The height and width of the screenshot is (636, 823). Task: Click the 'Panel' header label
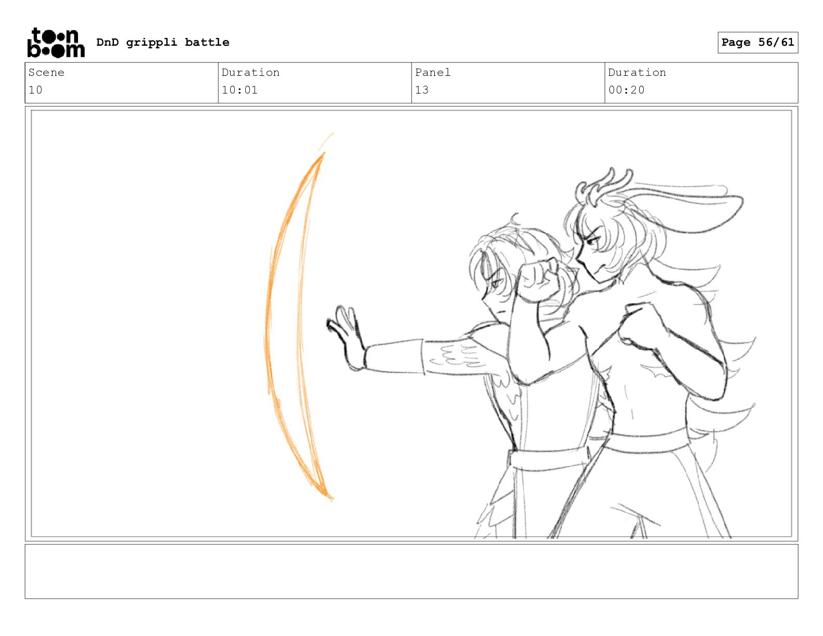433,72
